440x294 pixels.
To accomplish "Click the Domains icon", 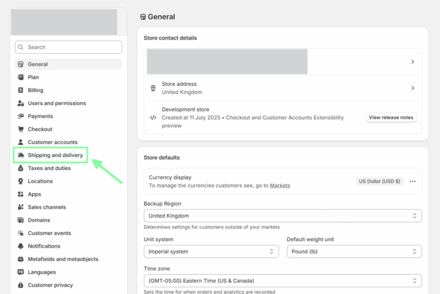I will point(20,220).
